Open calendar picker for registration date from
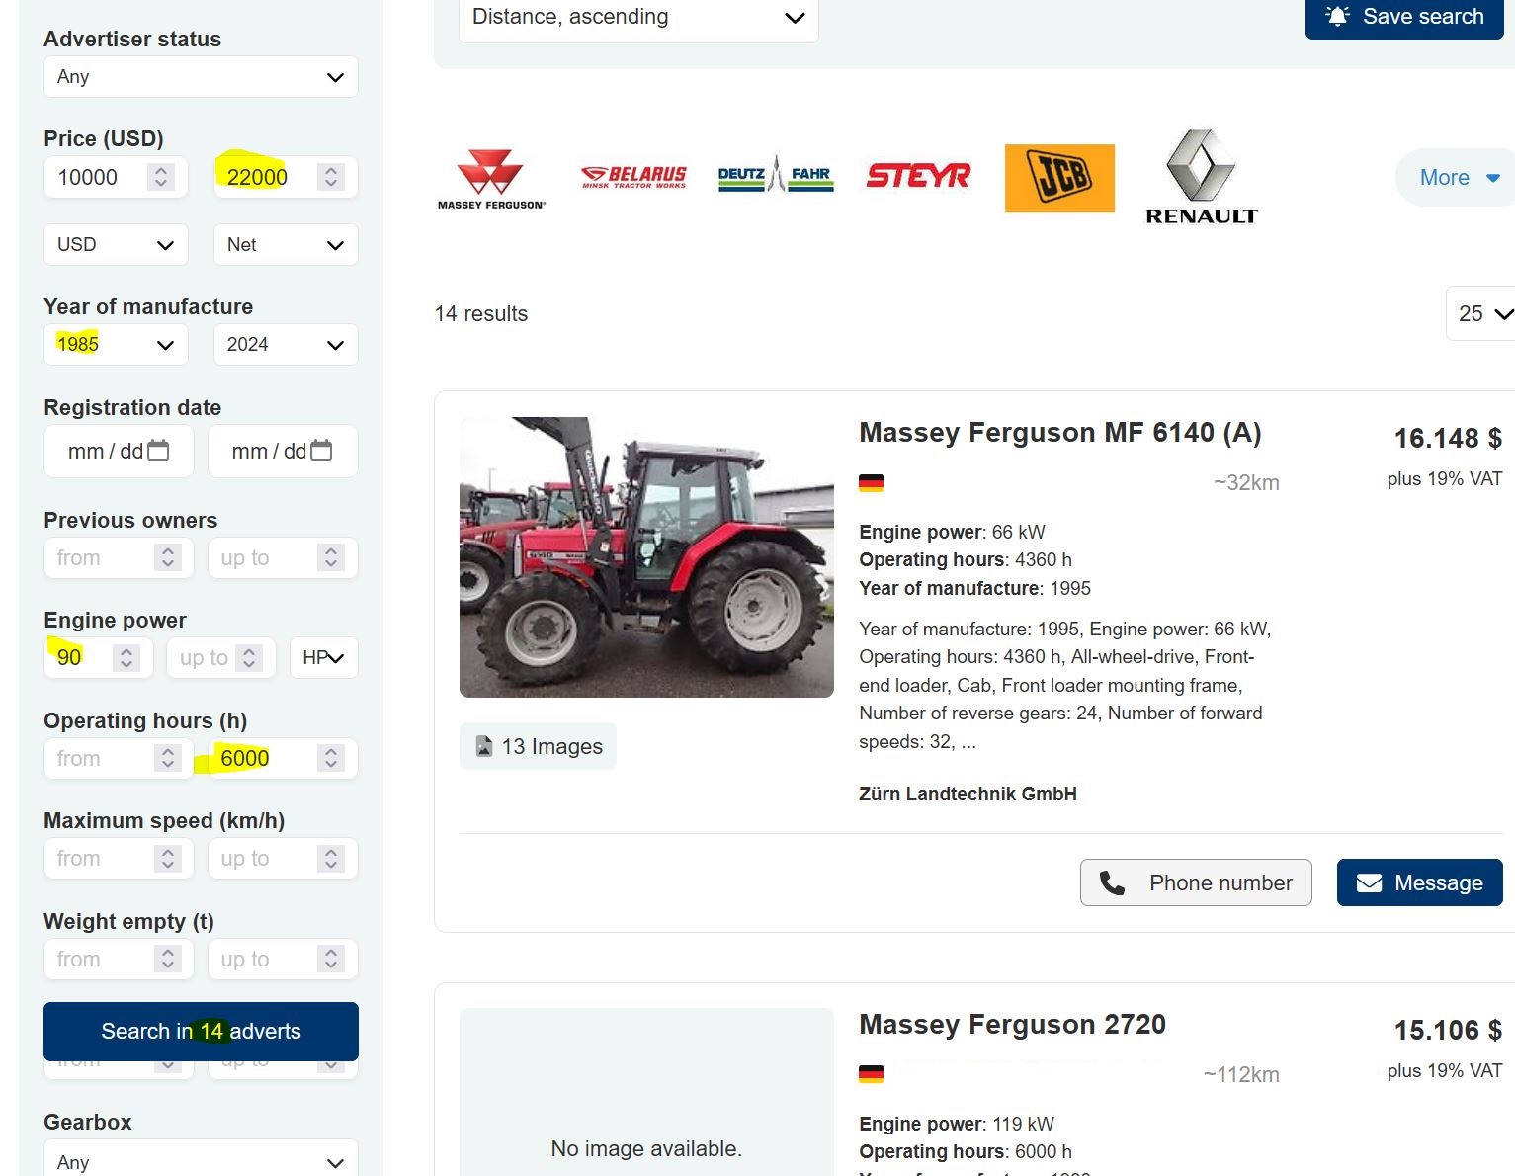This screenshot has width=1515, height=1176. pos(158,451)
